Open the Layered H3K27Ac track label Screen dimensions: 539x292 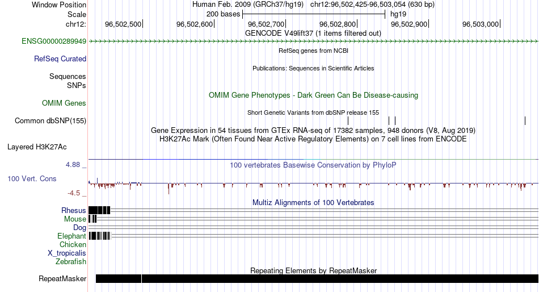coord(37,147)
